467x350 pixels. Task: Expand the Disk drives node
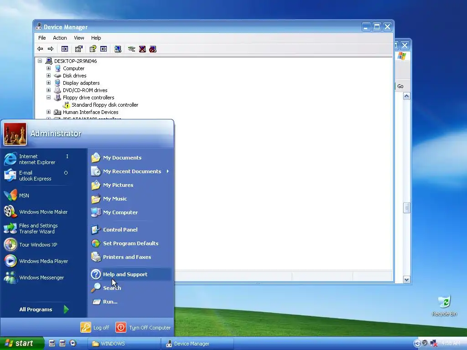pos(48,75)
